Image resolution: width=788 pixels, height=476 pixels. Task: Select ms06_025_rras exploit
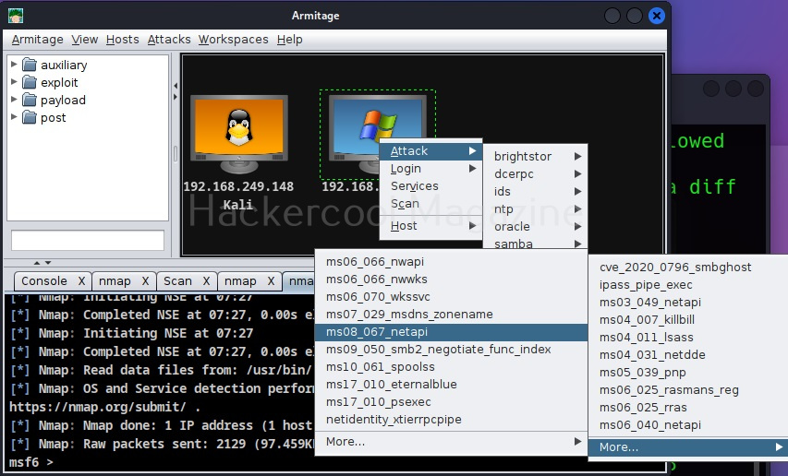pyautogui.click(x=688, y=408)
